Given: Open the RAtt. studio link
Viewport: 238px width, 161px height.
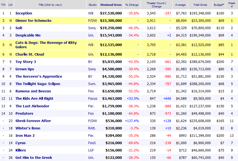Looking at the screenshot, I should pyautogui.click(x=92, y=128).
